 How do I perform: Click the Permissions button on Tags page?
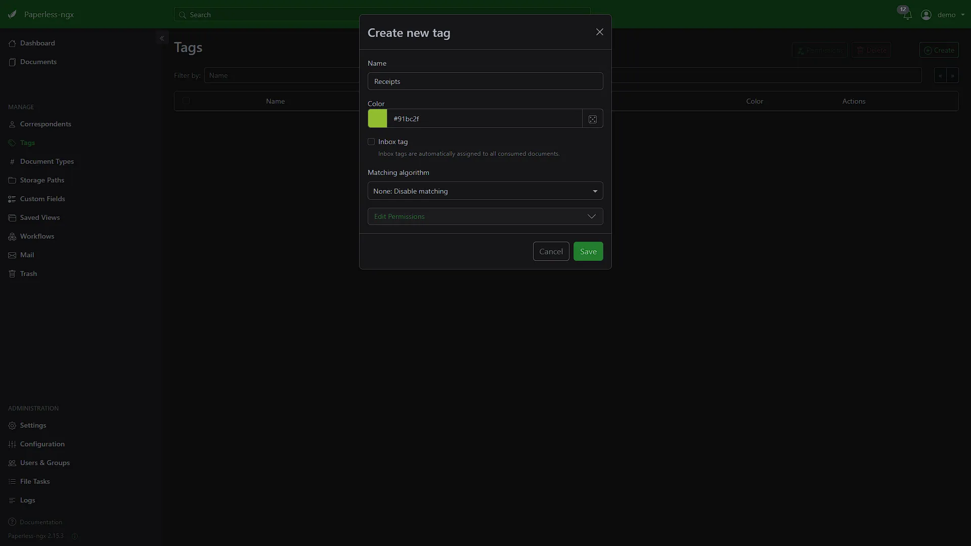(819, 50)
